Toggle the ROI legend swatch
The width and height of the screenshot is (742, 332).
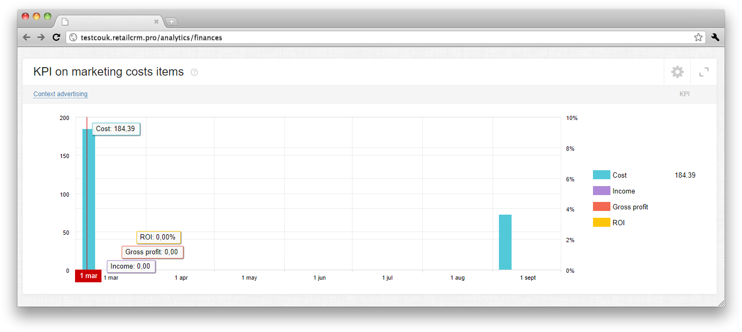(x=601, y=223)
